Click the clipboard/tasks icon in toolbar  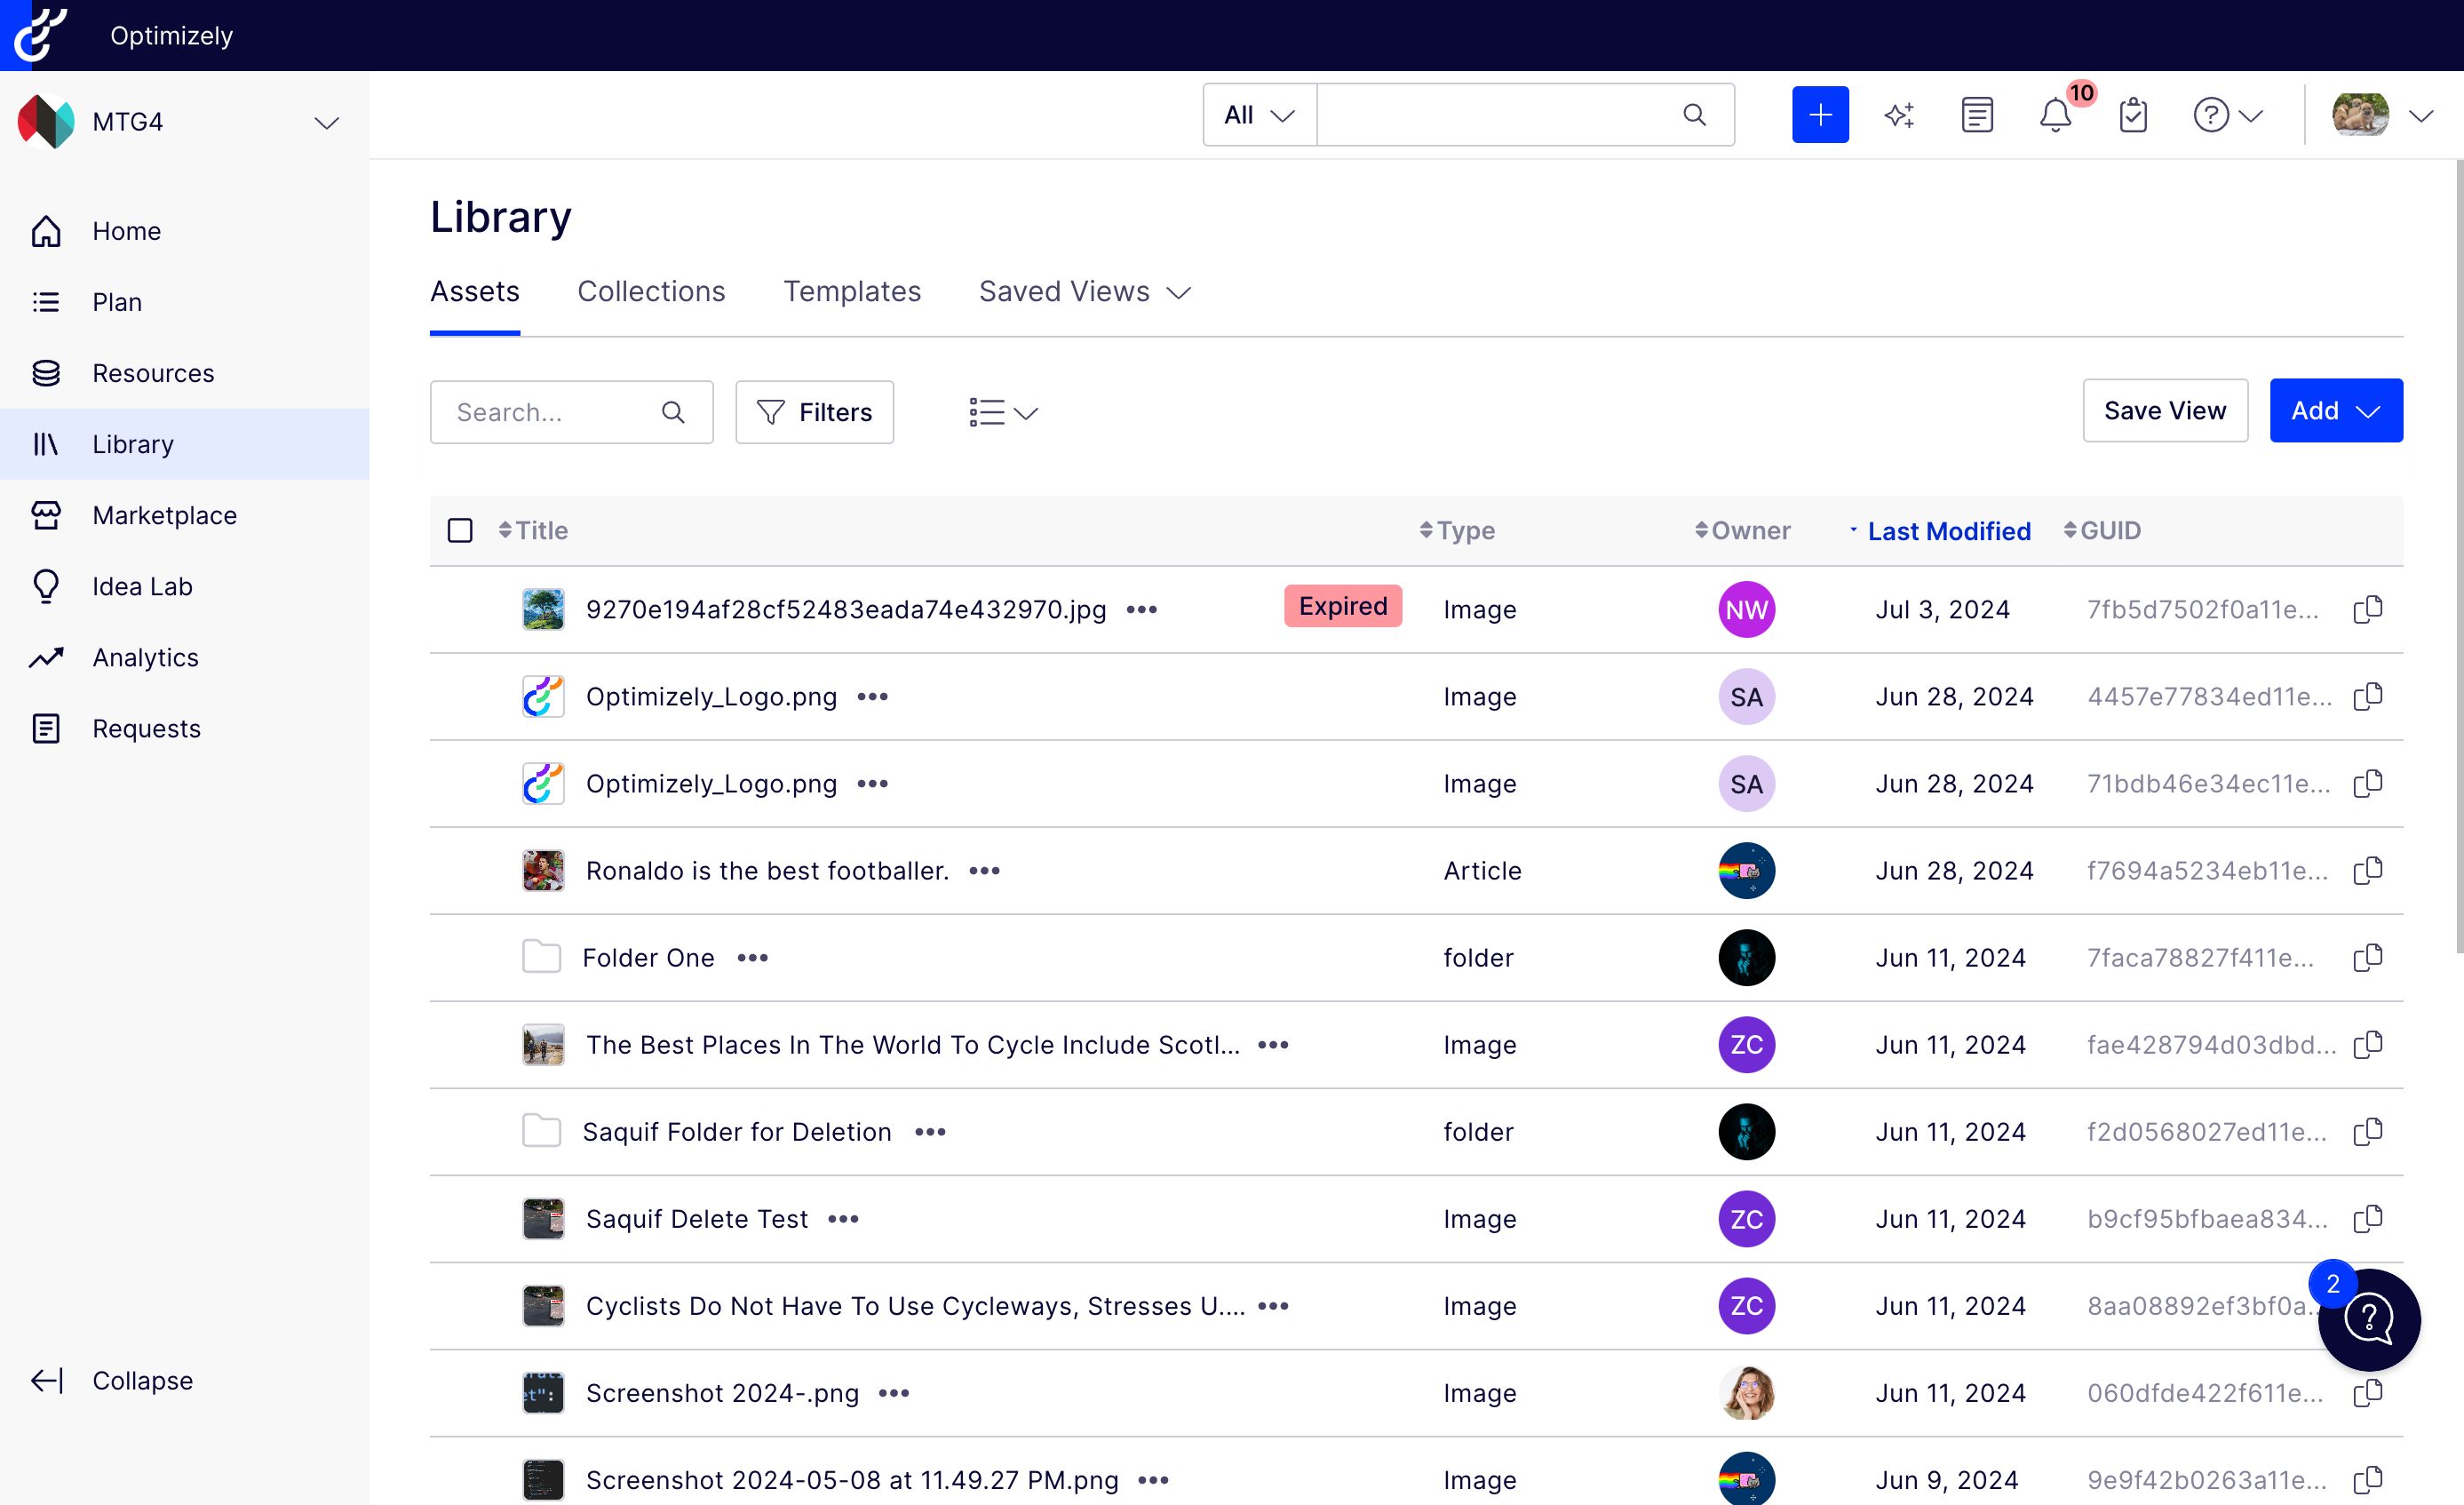pos(2133,113)
